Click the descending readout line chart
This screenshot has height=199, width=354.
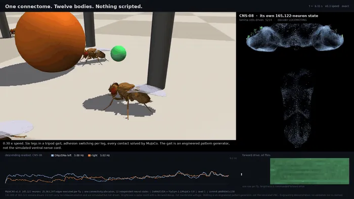[x=117, y=176]
